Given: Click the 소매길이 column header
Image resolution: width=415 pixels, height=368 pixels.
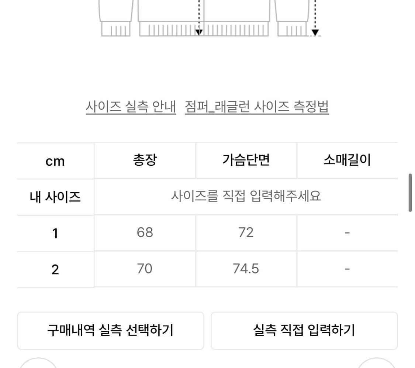Looking at the screenshot, I should tap(347, 160).
